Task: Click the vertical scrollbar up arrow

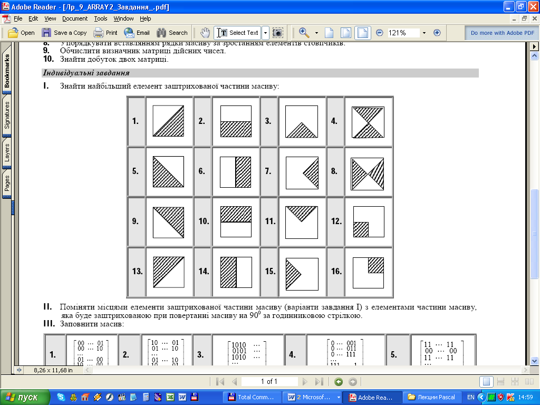Action: [534, 55]
